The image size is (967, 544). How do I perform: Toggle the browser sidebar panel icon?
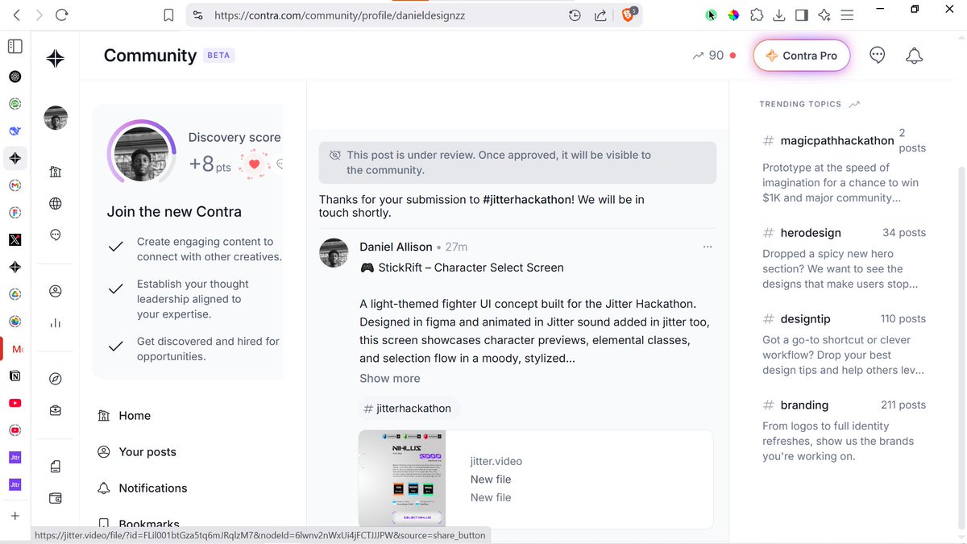point(802,15)
